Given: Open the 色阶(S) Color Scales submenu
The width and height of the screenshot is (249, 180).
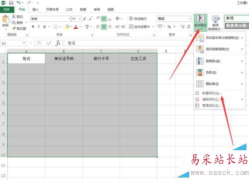Looking at the screenshot, I should (x=219, y=73).
